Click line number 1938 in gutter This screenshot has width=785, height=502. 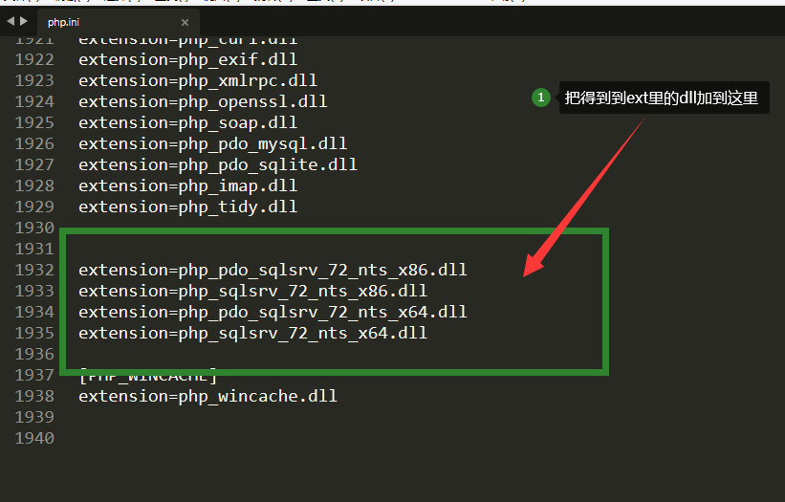point(34,396)
